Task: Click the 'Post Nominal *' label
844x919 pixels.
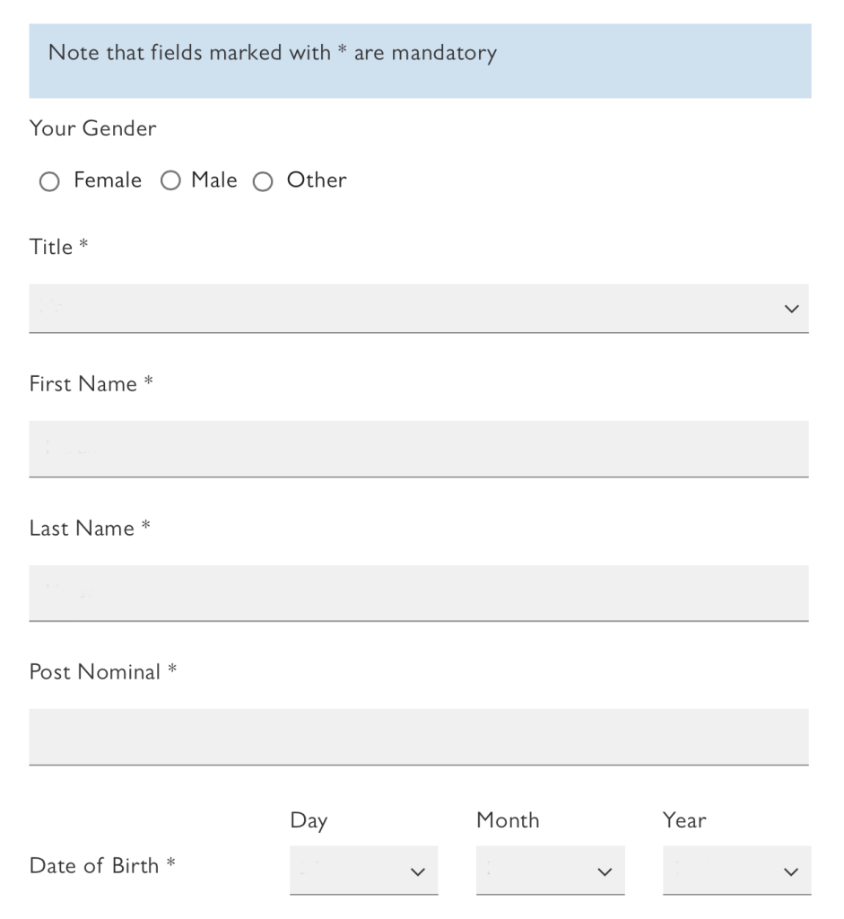Action: 102,672
